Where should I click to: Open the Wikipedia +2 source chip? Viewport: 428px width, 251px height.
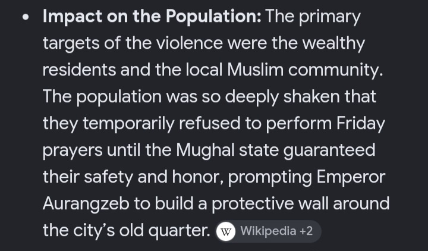(268, 231)
